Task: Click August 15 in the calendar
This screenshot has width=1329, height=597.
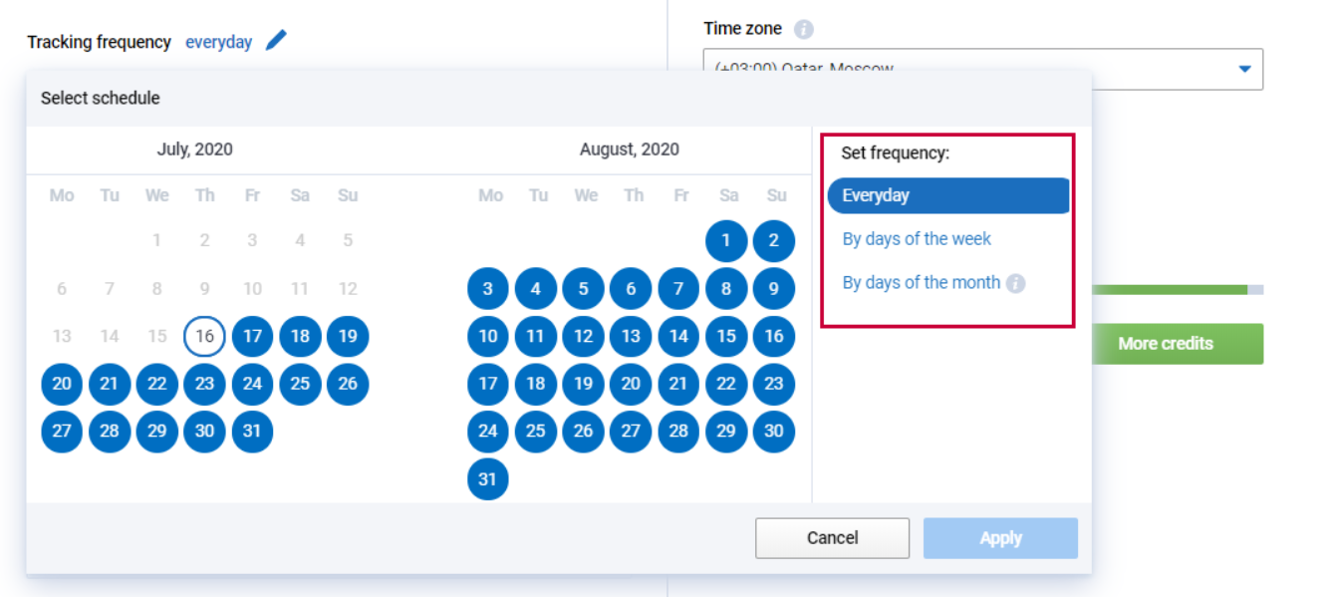Action: 726,336
